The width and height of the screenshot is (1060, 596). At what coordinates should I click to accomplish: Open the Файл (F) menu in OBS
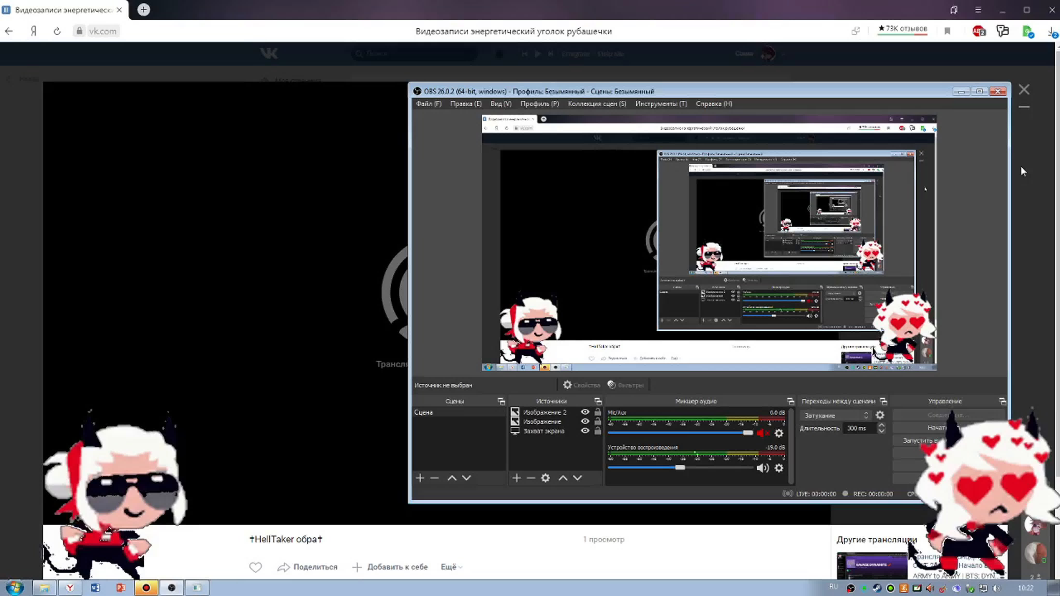click(x=428, y=104)
